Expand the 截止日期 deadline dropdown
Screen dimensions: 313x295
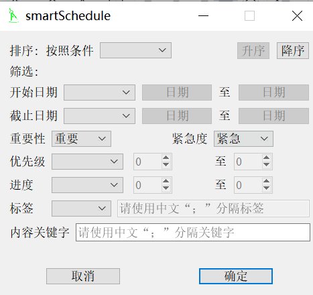99,116
